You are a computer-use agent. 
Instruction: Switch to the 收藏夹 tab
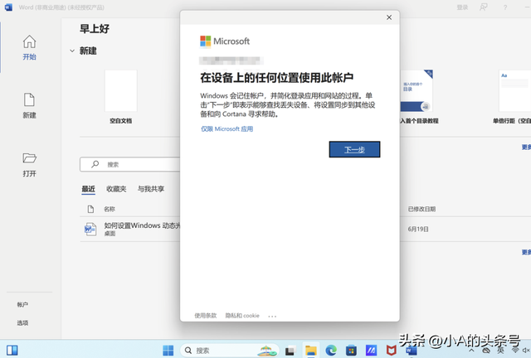(117, 189)
